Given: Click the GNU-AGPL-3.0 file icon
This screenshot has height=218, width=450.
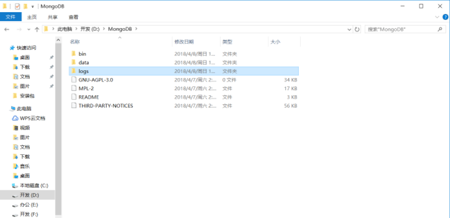Looking at the screenshot, I should coord(74,80).
